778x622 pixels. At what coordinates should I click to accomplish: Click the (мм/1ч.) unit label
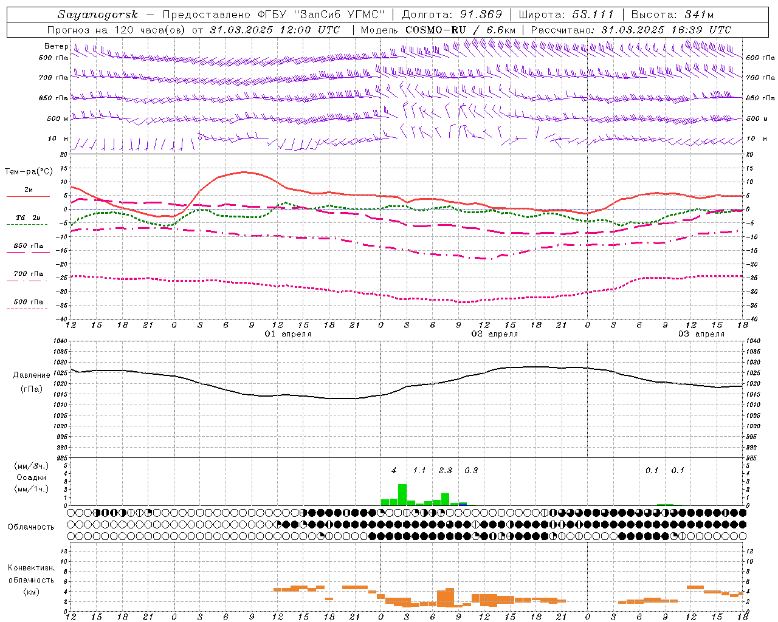[31, 489]
